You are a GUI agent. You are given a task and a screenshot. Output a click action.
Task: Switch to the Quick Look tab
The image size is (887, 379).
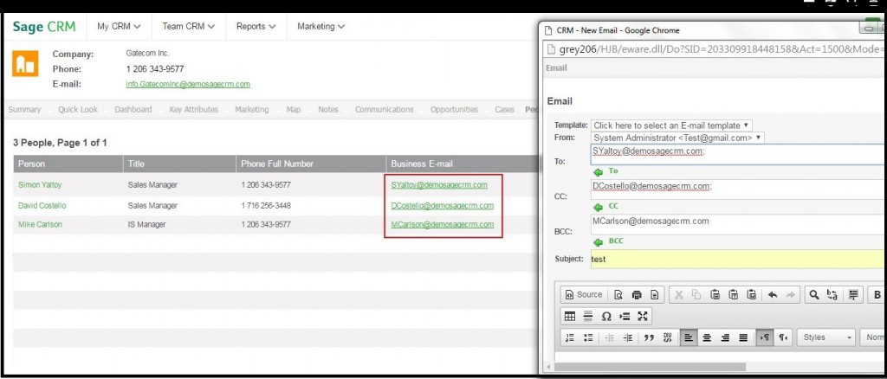(77, 110)
